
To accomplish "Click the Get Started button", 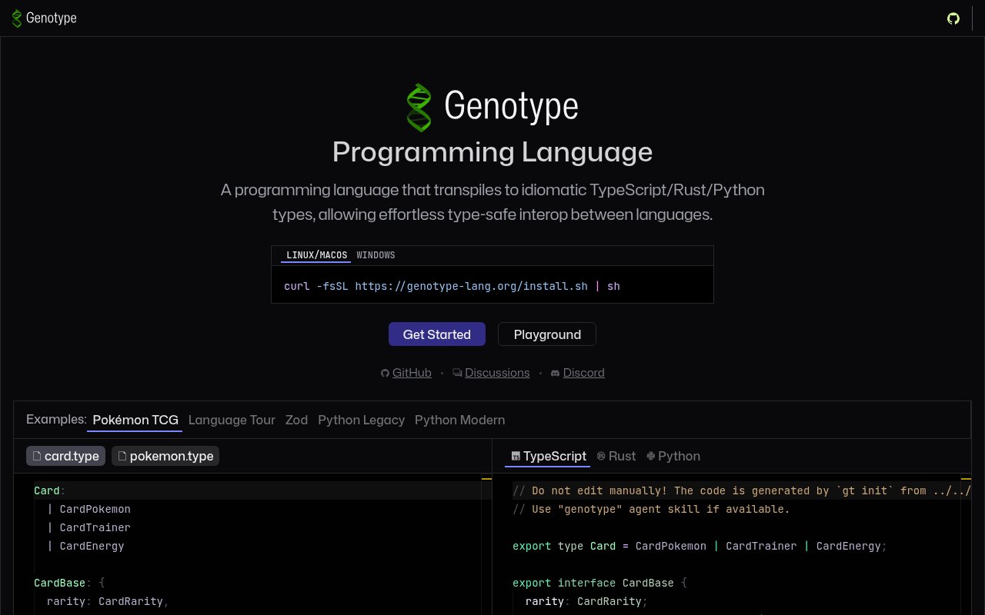I will [x=437, y=334].
